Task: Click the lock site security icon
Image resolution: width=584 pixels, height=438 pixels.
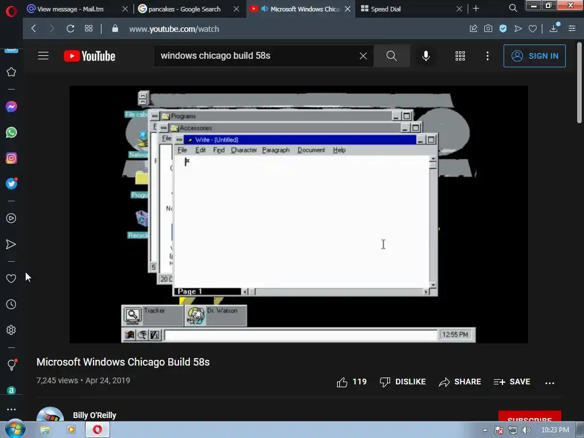Action: 115,29
